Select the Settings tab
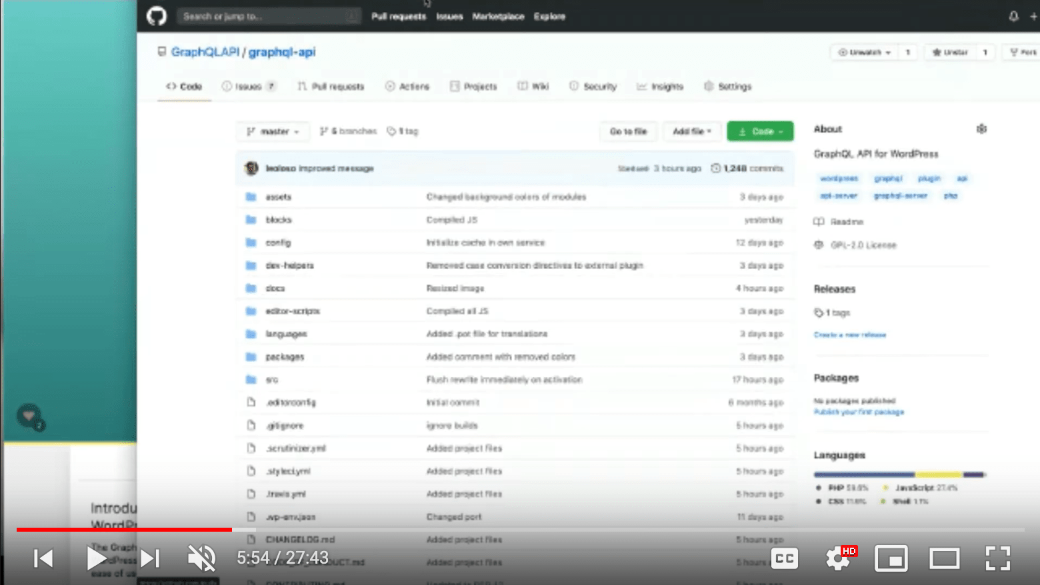Image resolution: width=1040 pixels, height=585 pixels. click(x=727, y=87)
